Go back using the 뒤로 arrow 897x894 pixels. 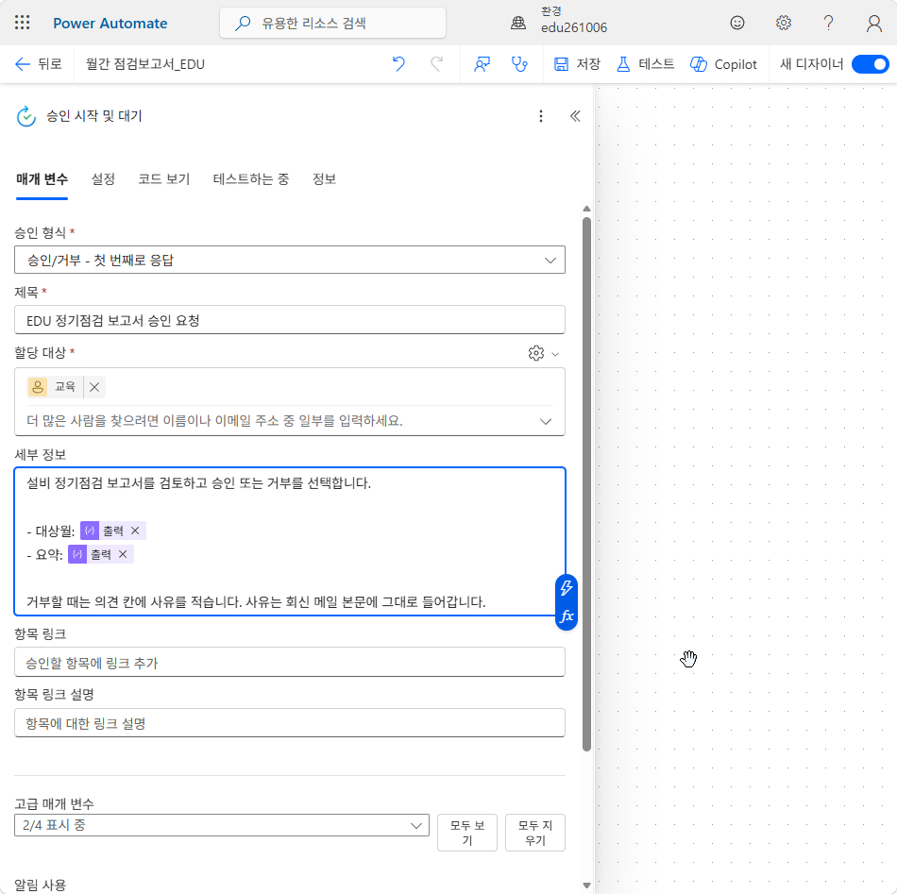(38, 63)
